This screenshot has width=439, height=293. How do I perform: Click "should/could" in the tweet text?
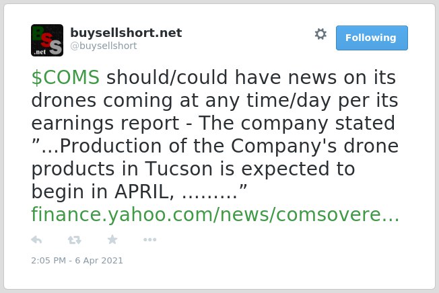click(x=167, y=77)
